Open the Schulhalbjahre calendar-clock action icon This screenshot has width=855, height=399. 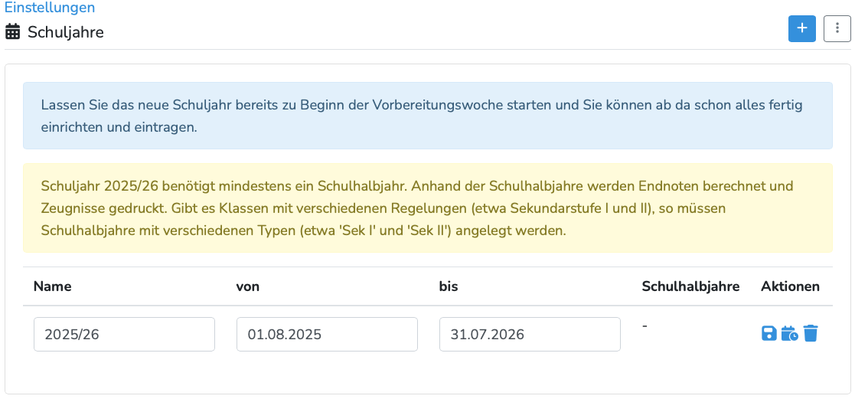pyautogui.click(x=790, y=333)
